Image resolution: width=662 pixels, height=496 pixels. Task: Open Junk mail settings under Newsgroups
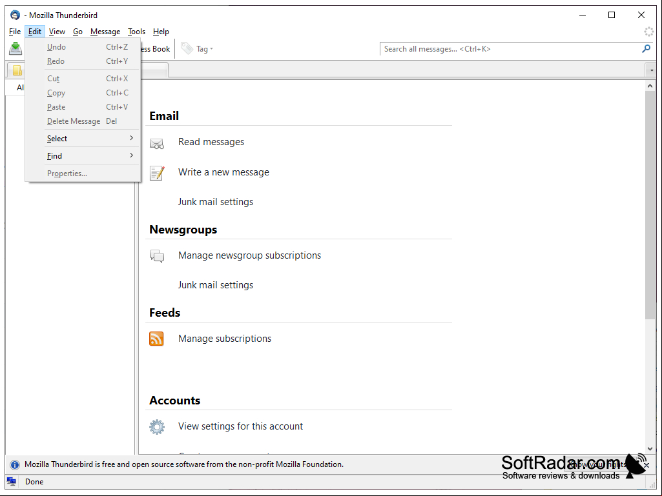click(216, 285)
